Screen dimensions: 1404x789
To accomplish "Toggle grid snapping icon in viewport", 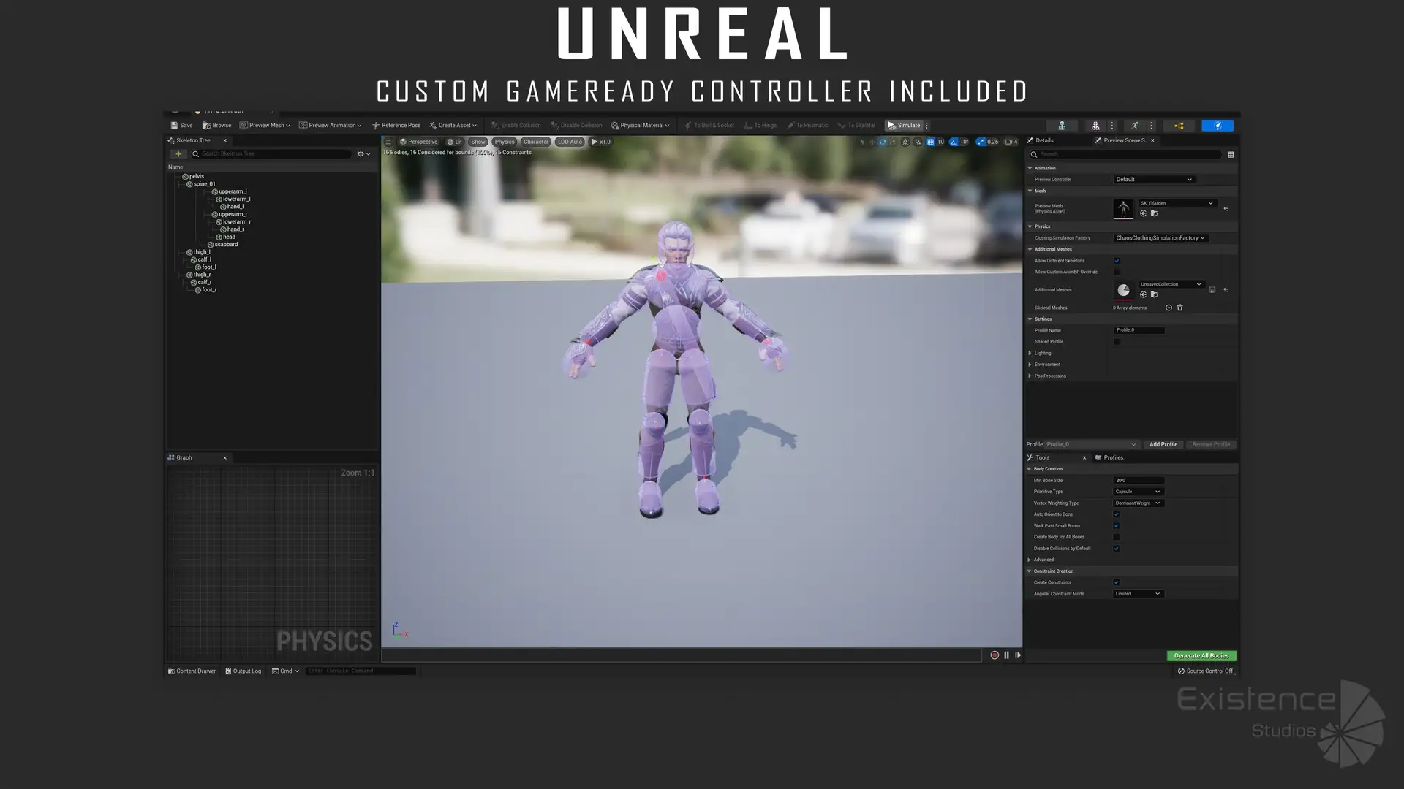I will (930, 142).
